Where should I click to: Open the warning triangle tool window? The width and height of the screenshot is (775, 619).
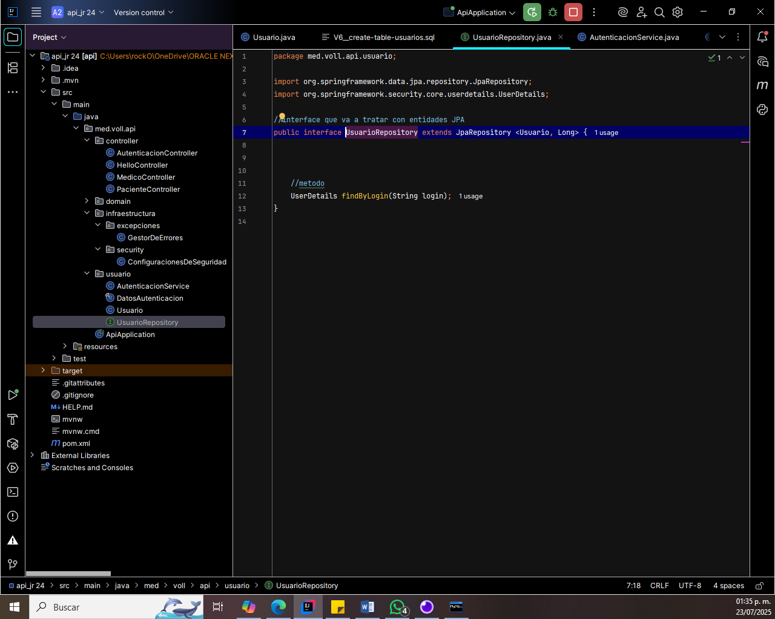[13, 540]
